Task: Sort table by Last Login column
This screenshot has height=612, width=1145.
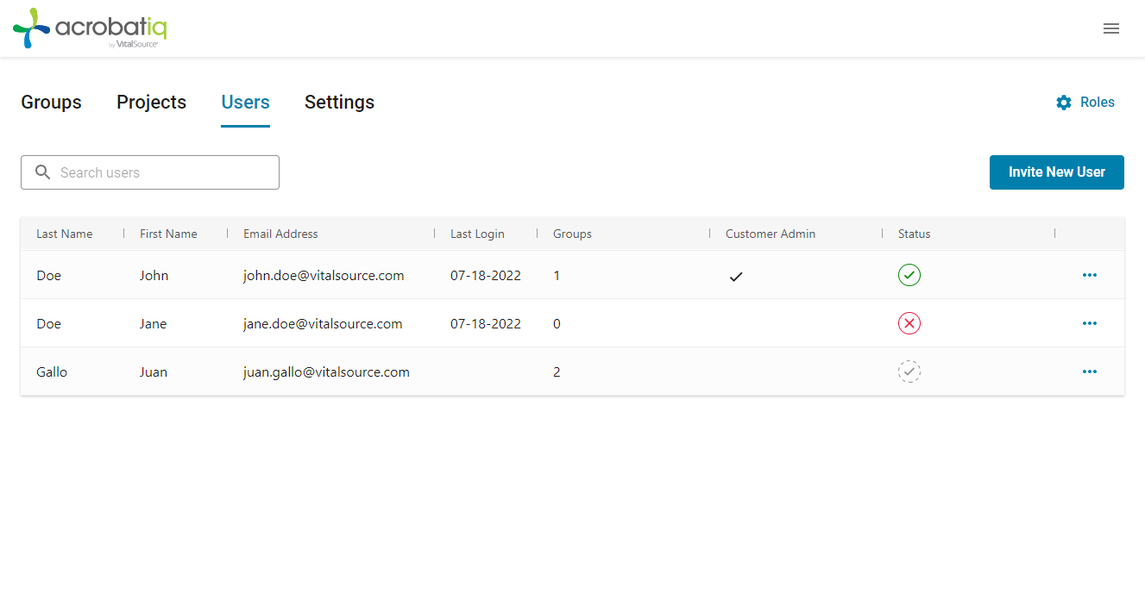Action: (477, 234)
